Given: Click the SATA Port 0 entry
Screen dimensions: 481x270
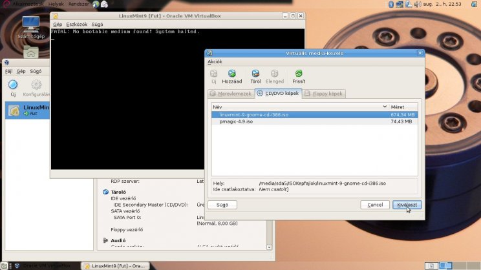Looking at the screenshot, I should click(127, 217).
